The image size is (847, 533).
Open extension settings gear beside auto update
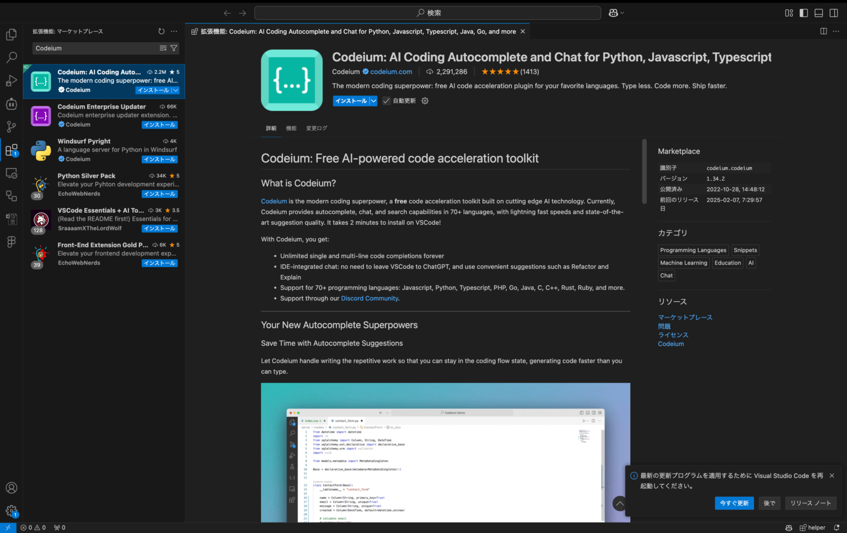425,101
